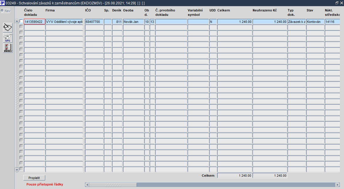
Task: Open the ÚKOLY task list icon
Action: click(8, 48)
